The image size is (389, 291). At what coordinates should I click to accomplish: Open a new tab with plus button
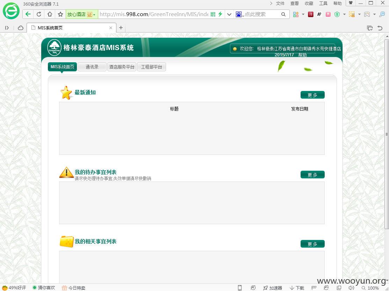[121, 28]
